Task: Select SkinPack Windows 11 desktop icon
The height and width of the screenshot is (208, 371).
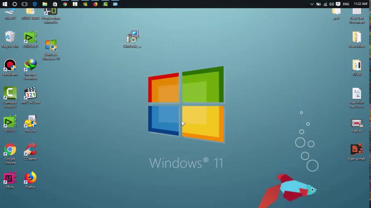Action: pyautogui.click(x=51, y=50)
